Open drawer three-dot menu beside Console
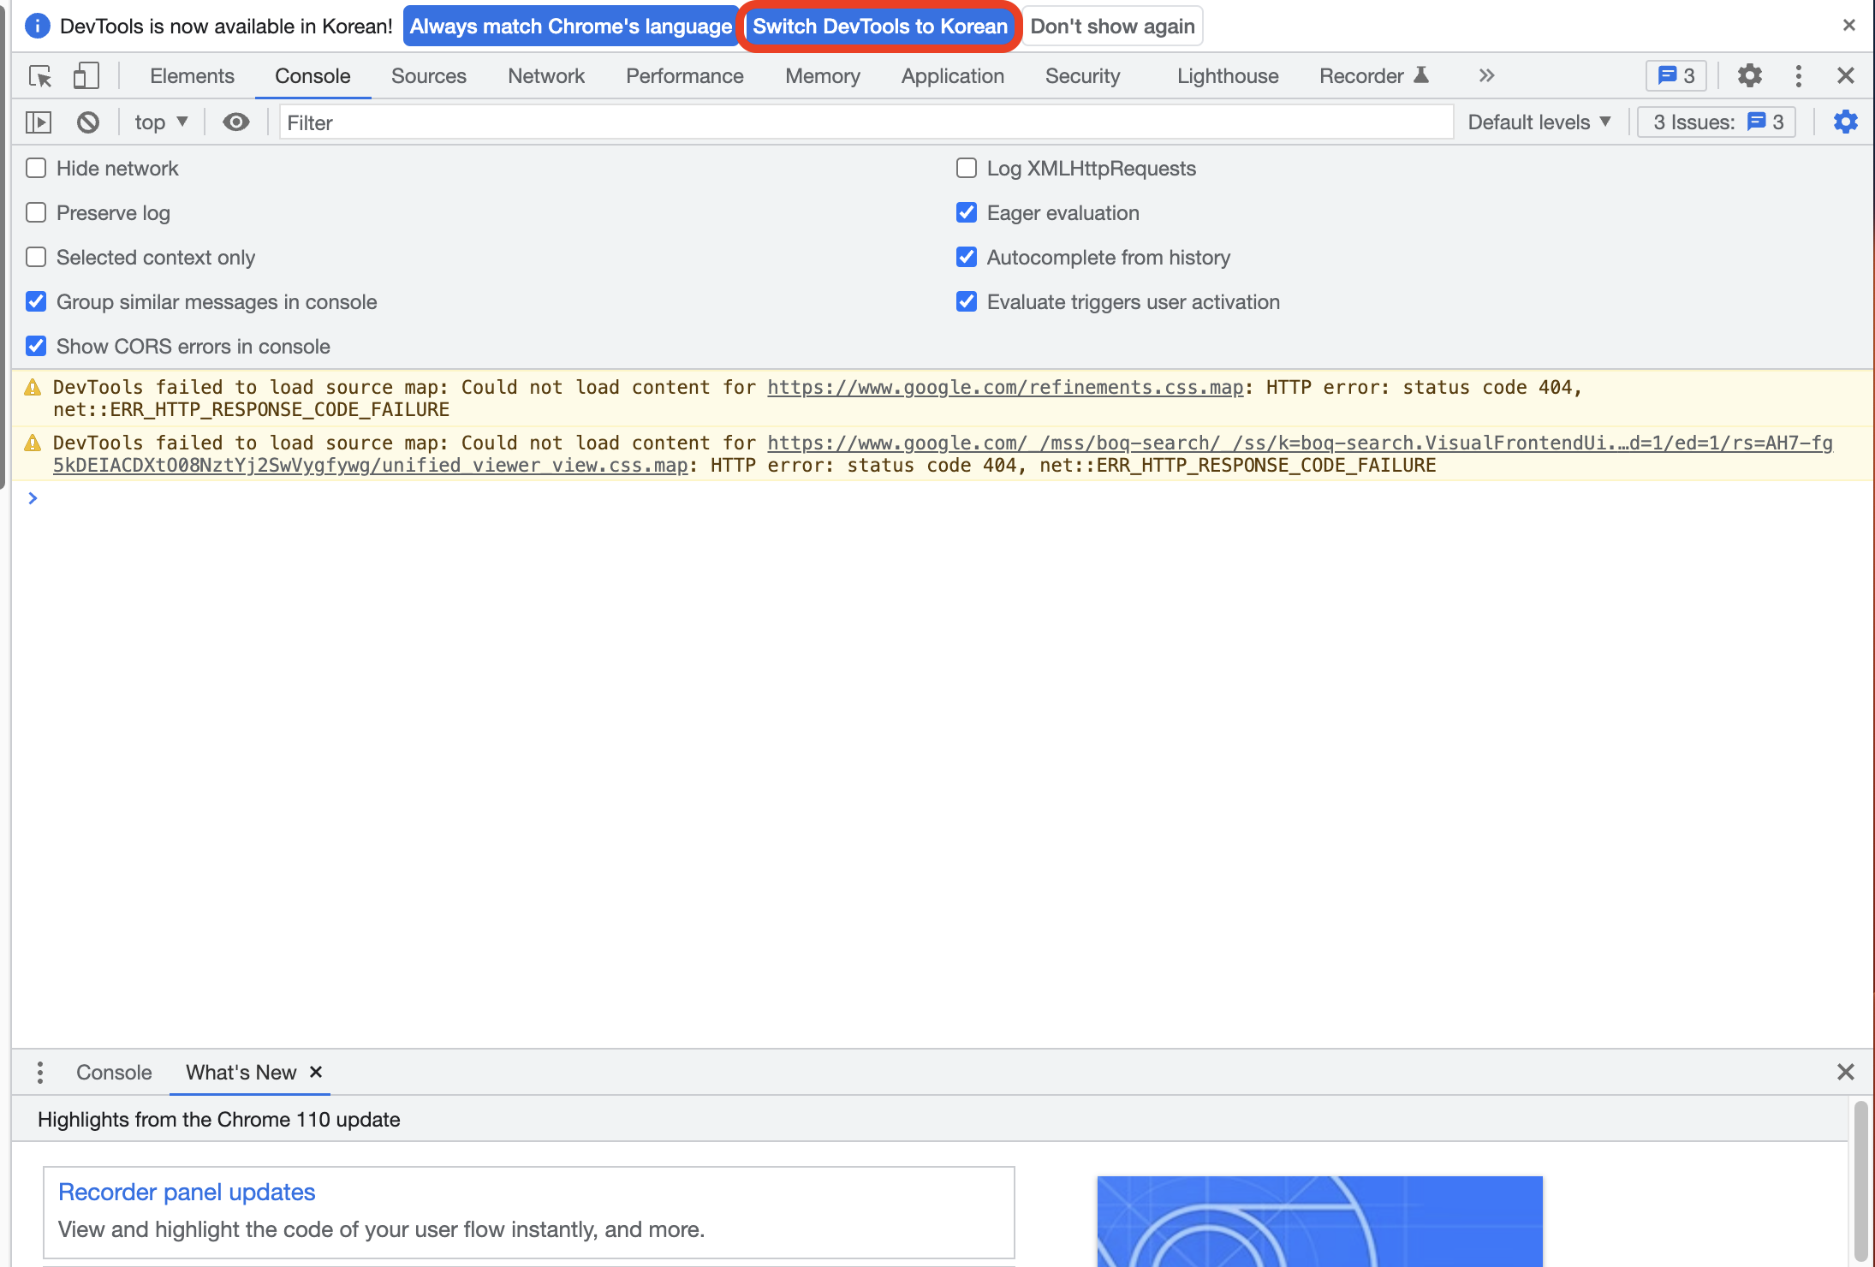 [x=40, y=1073]
